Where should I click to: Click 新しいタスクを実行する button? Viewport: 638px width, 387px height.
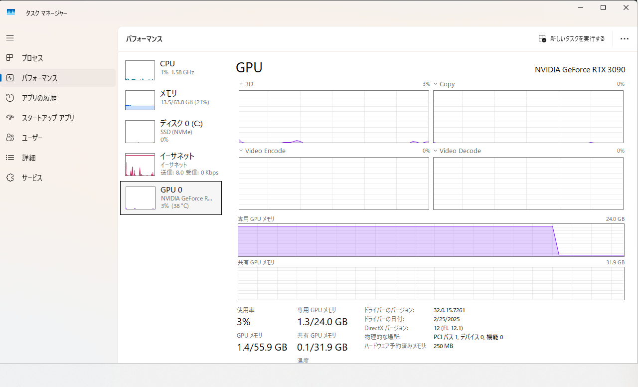pos(572,39)
